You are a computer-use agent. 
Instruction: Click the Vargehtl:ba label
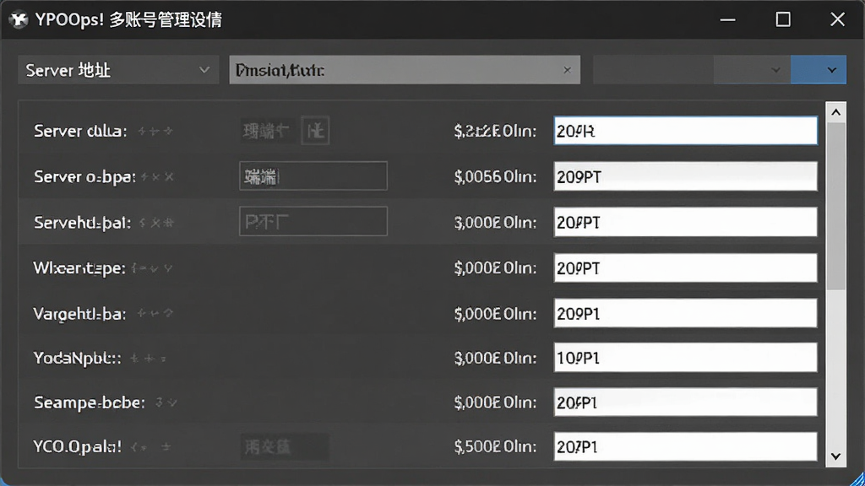point(79,314)
